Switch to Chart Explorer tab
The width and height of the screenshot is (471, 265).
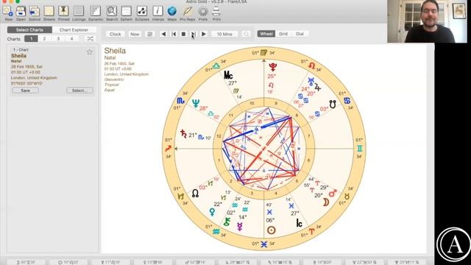[x=74, y=29]
